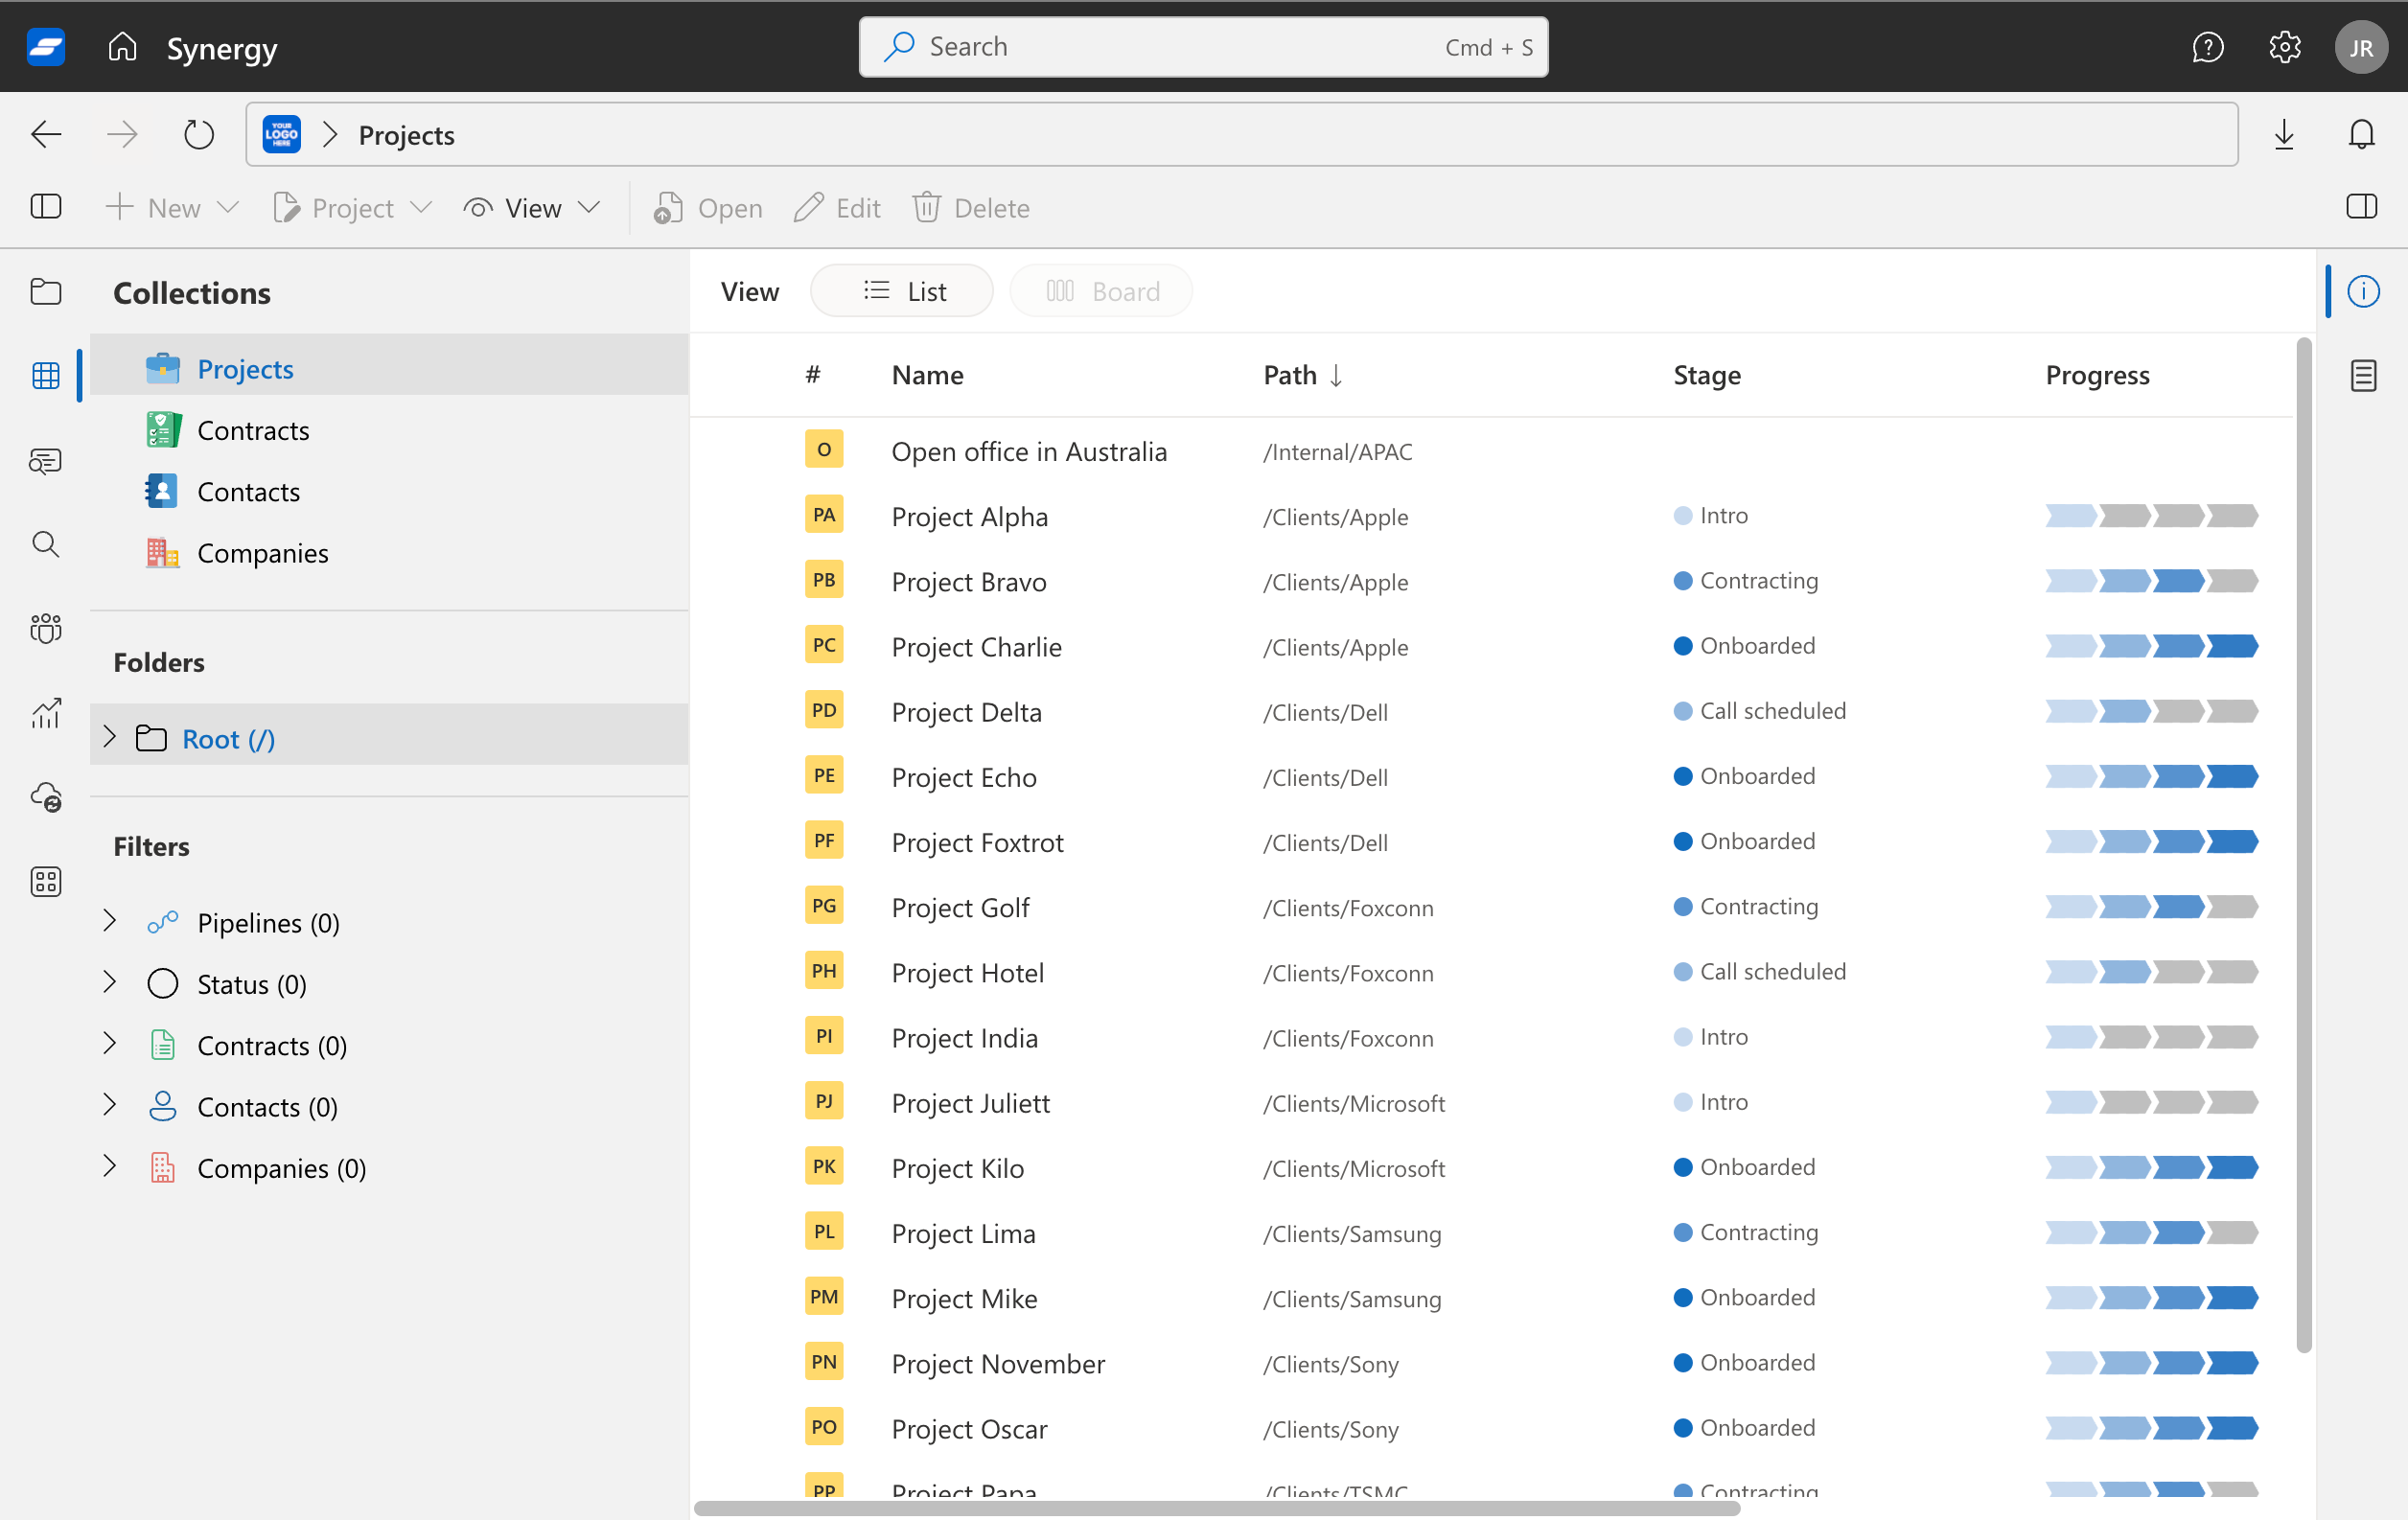Open the Project dropdown menu
The image size is (2408, 1520).
pyautogui.click(x=352, y=207)
